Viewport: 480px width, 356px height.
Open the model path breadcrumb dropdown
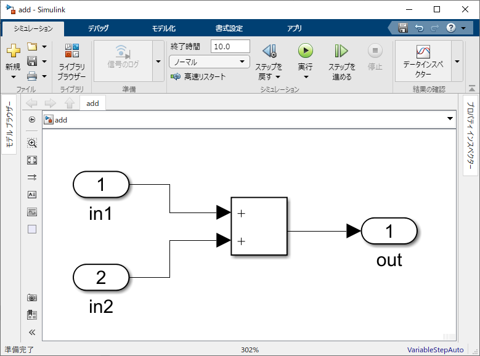[450, 119]
